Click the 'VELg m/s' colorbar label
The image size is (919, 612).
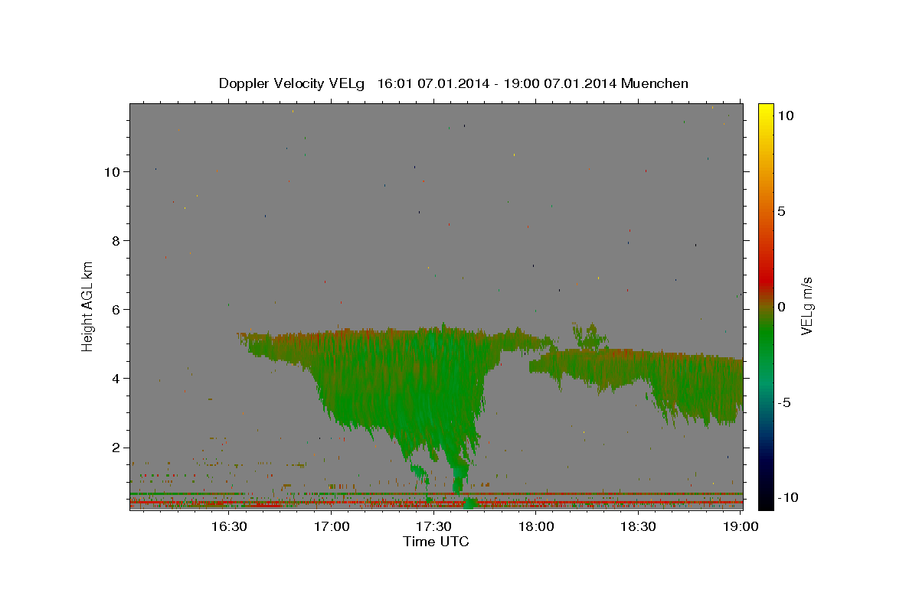coord(806,306)
